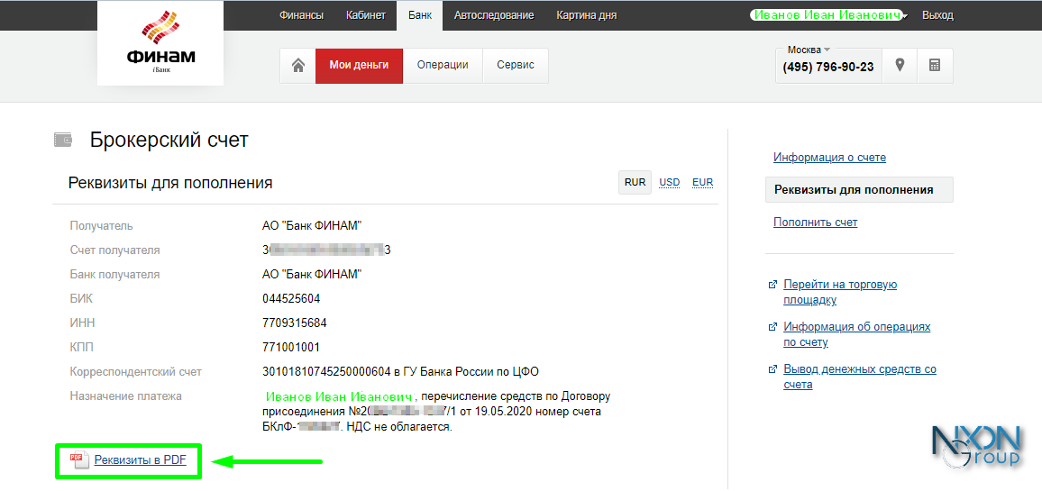Click the wallet icon beside Брокерский счет
1042x491 pixels.
tap(63, 141)
